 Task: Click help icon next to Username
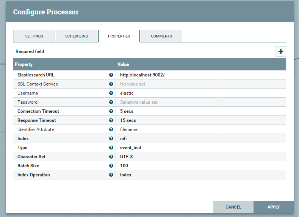coord(111,93)
